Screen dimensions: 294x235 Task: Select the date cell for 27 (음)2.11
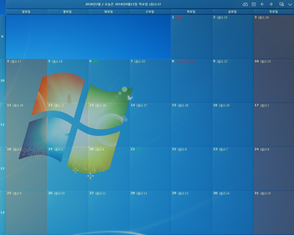[x=109, y=213]
